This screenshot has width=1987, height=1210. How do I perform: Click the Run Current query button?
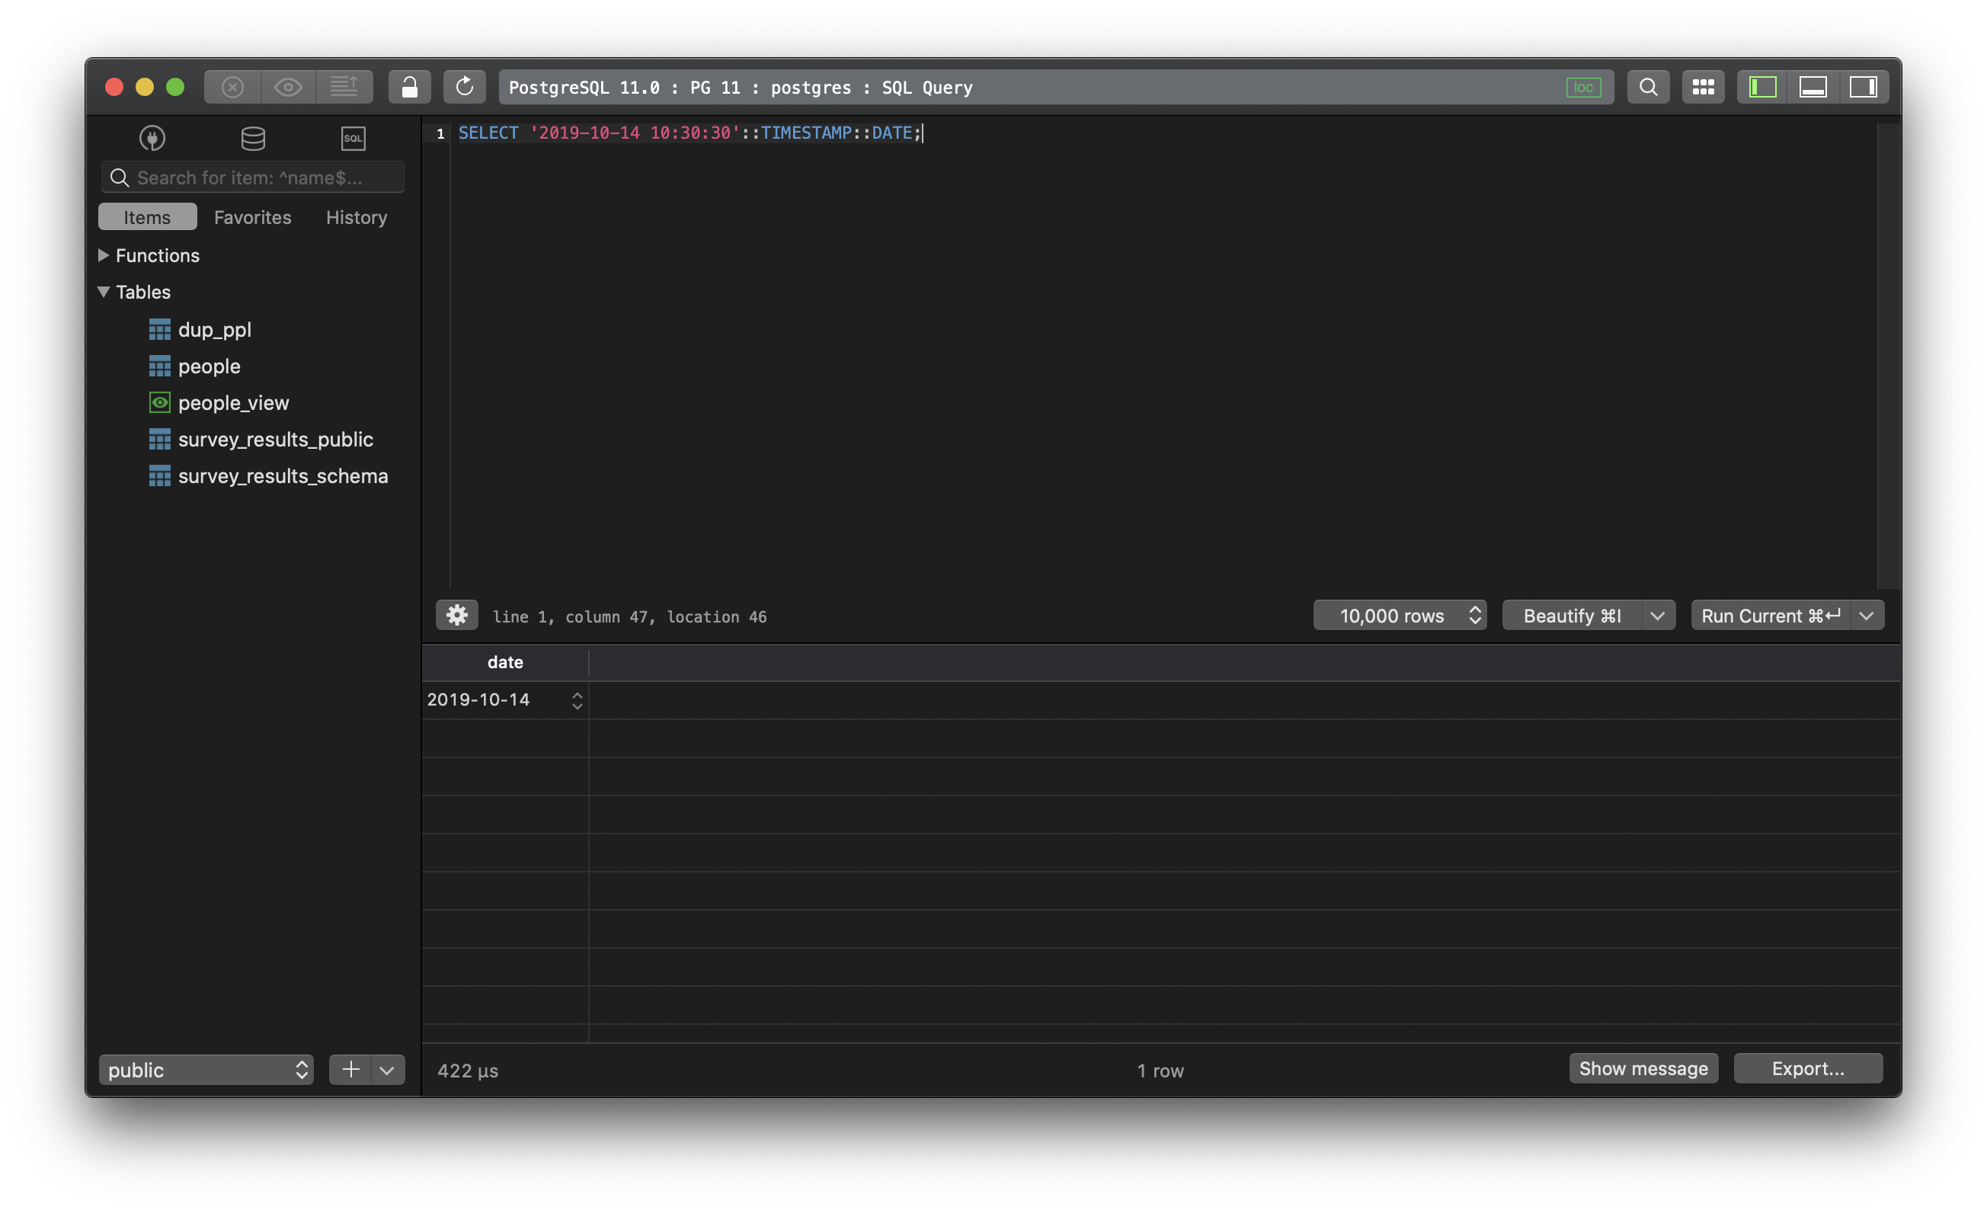click(1771, 615)
